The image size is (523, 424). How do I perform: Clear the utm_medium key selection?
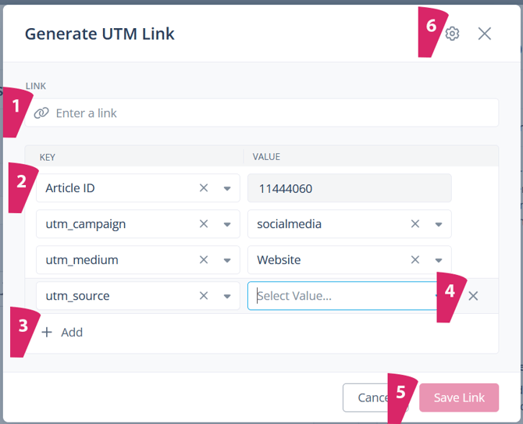coord(204,260)
